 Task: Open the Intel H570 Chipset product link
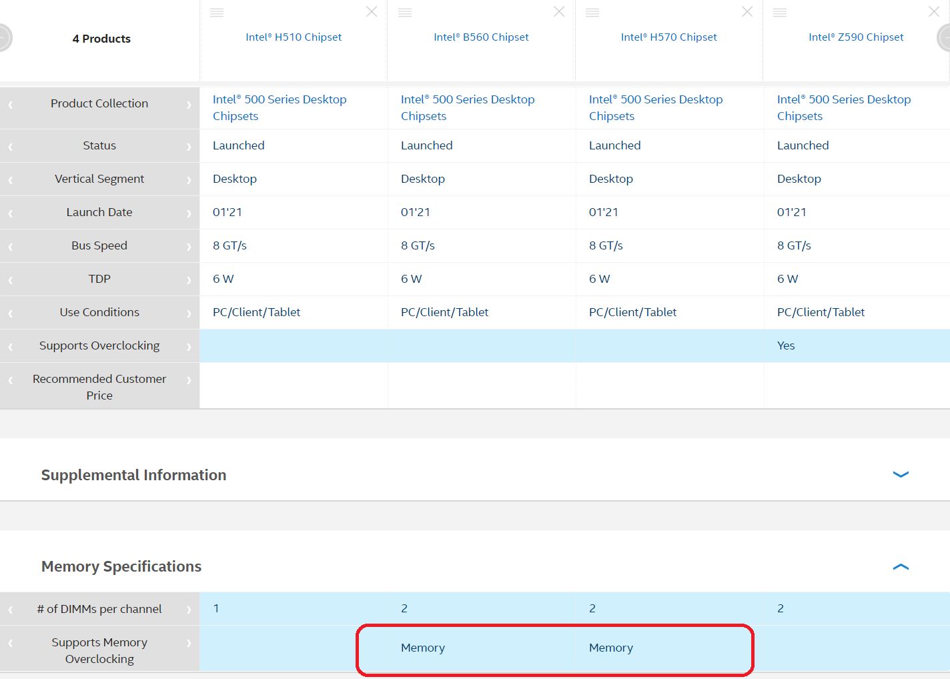[668, 37]
